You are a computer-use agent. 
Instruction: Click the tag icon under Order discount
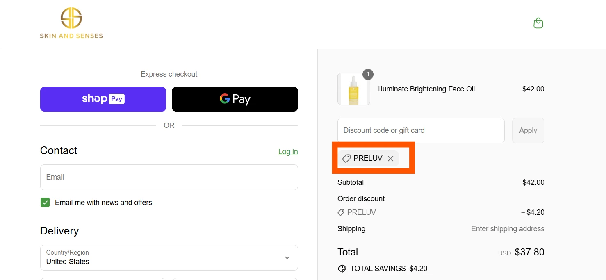pos(341,212)
